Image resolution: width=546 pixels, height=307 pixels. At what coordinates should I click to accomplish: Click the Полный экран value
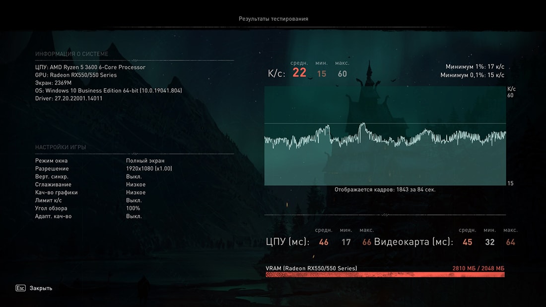click(145, 160)
